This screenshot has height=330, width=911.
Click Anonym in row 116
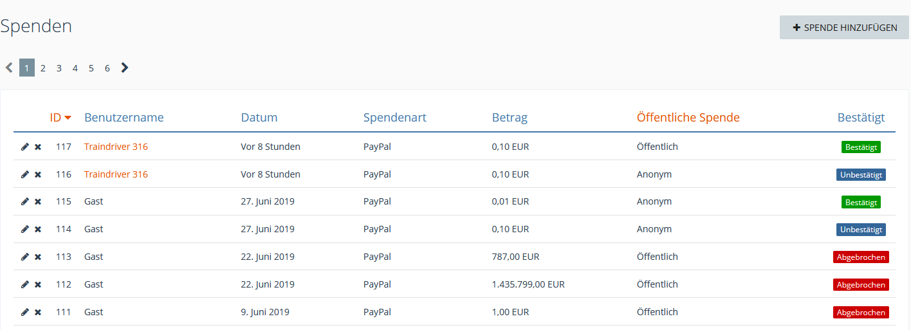654,174
